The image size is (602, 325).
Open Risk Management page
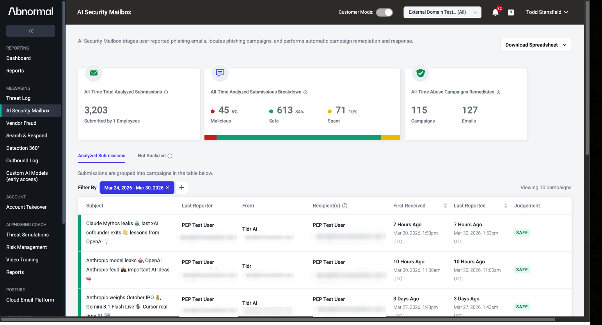pos(27,247)
